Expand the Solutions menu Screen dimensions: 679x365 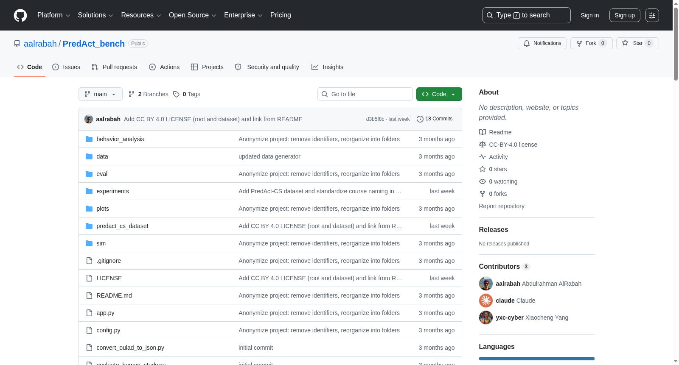pyautogui.click(x=95, y=15)
